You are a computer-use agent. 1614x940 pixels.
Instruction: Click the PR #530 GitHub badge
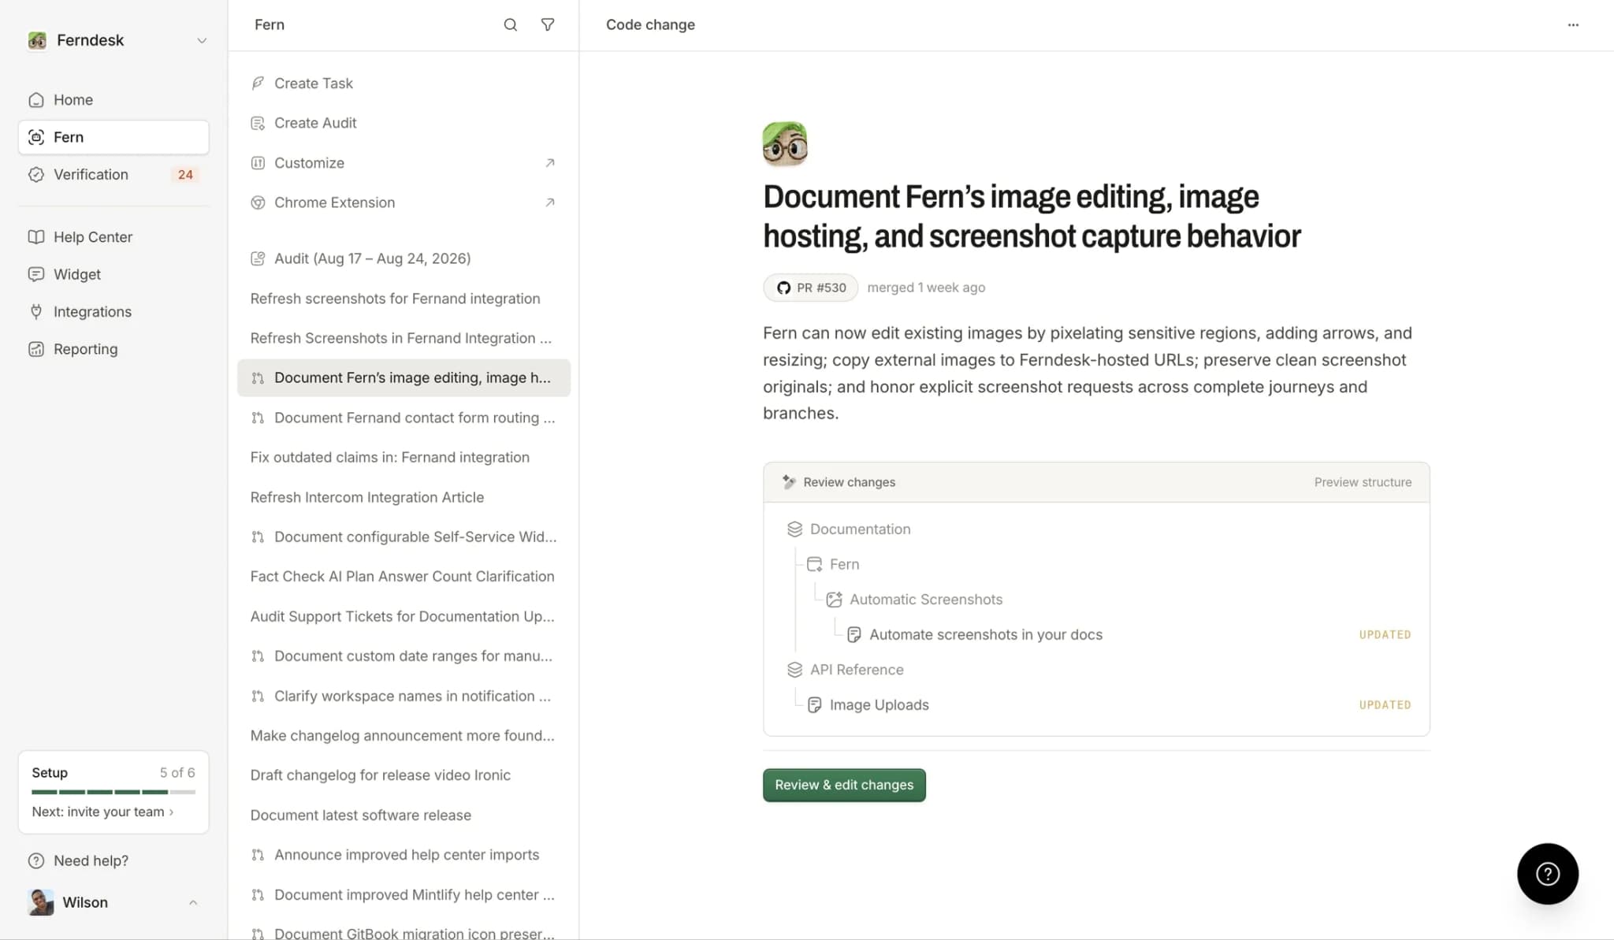coord(810,288)
